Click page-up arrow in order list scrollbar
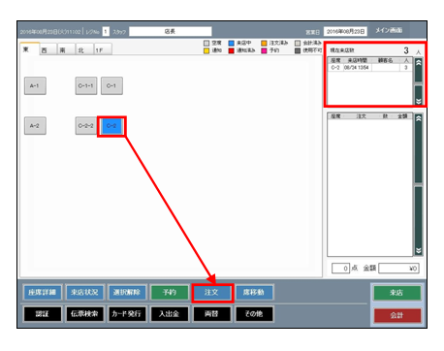444x351 pixels. tap(419, 148)
